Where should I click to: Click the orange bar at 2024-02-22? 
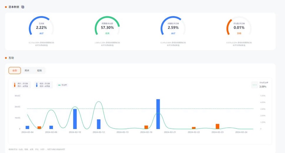point(194,128)
